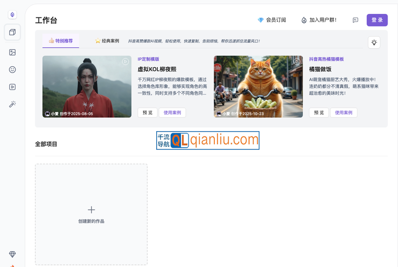This screenshot has height=267, width=398.
Task: Select the magic wand tool in sidebar
Action: (x=12, y=104)
